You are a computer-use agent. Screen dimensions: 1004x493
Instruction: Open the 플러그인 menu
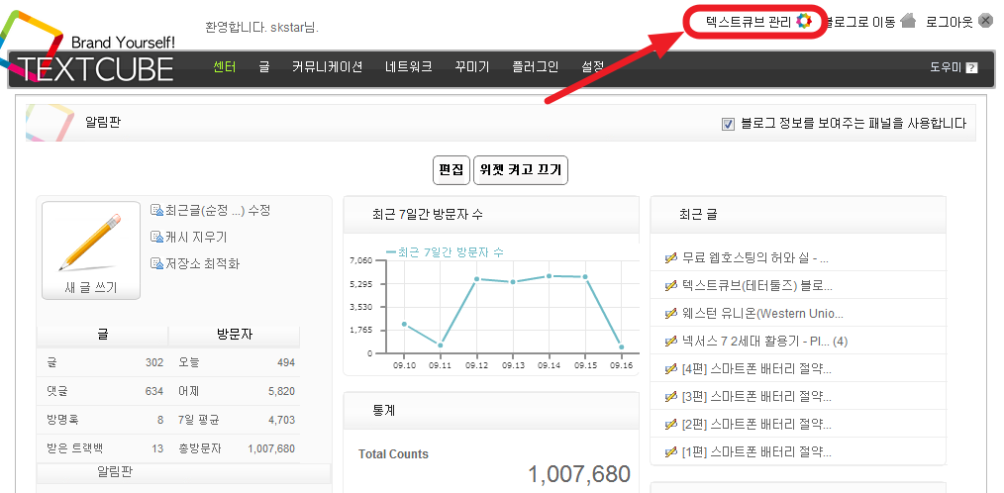(x=536, y=66)
